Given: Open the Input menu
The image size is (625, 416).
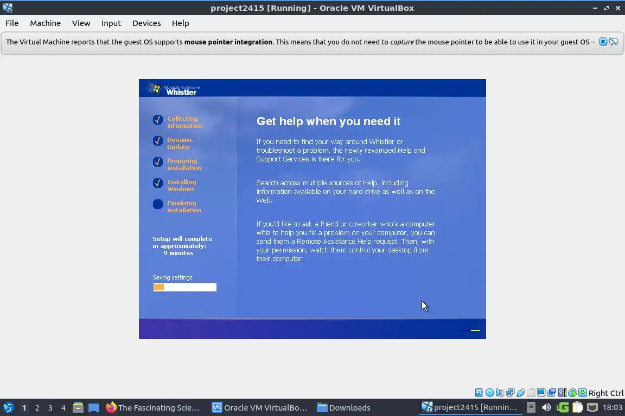Looking at the screenshot, I should [111, 23].
